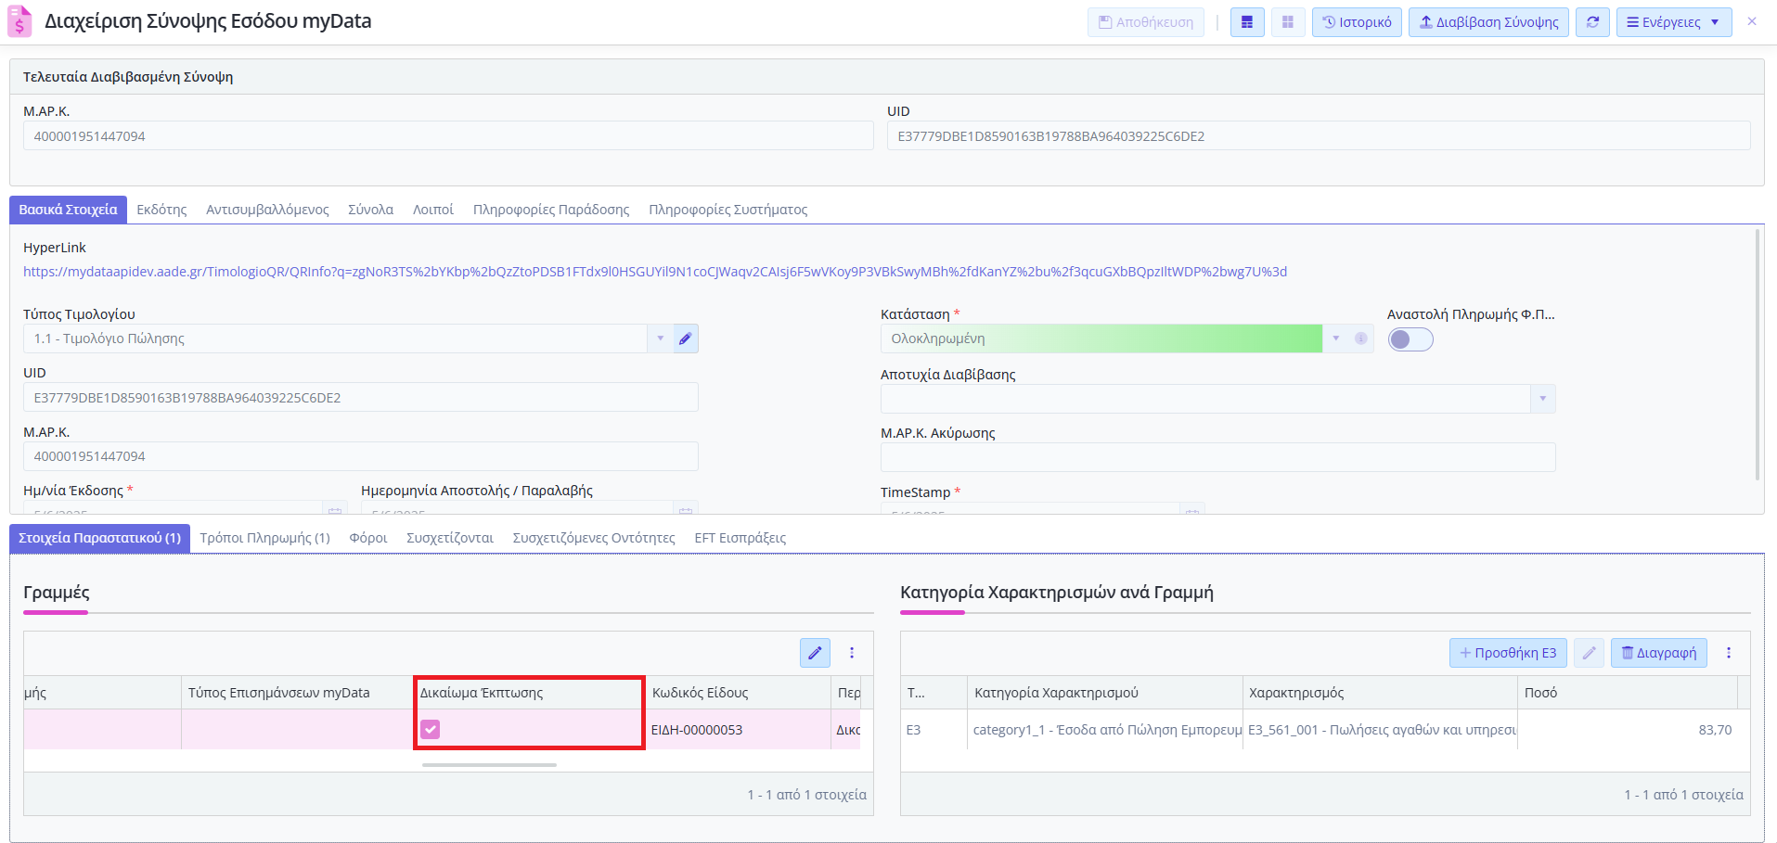This screenshot has height=843, width=1777.
Task: Edit invoice type with pencil icon
Action: click(686, 338)
